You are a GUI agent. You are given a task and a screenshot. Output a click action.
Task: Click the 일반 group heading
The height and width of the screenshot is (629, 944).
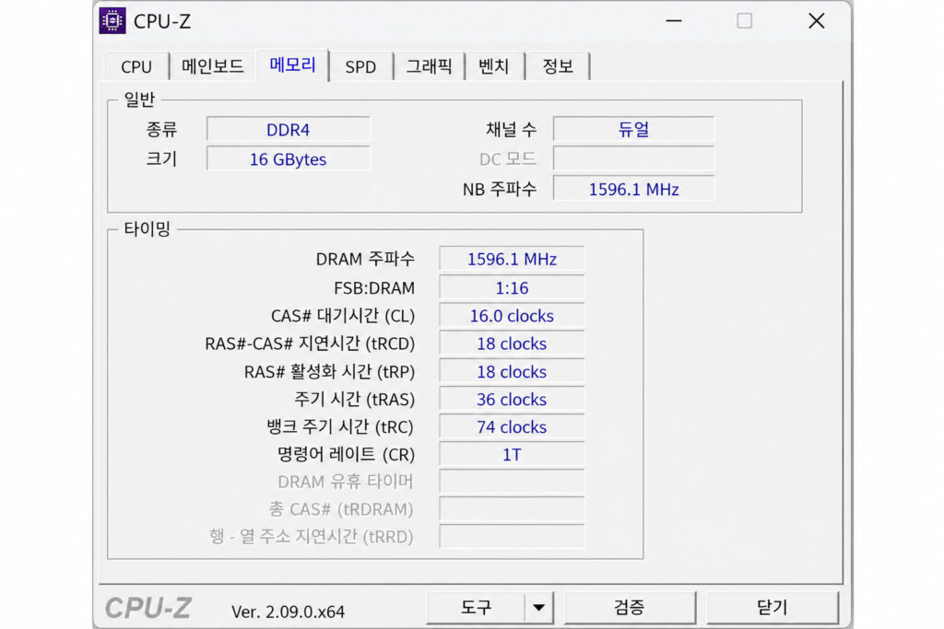(140, 99)
